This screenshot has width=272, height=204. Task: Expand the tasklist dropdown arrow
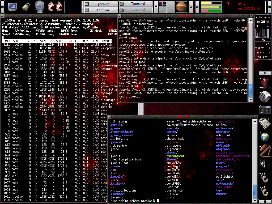[156, 7]
